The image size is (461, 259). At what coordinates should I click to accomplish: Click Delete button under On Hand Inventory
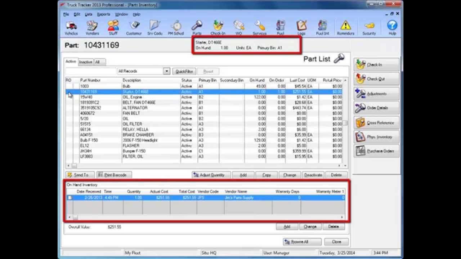point(333,227)
